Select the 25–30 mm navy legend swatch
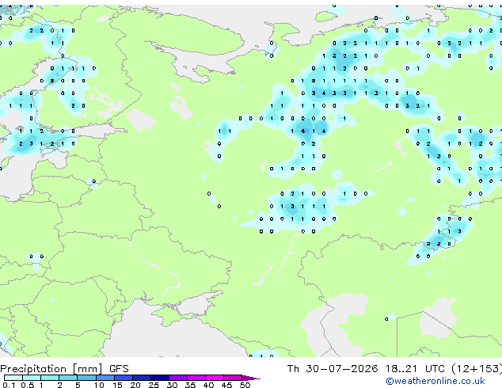502x388 pixels. pos(159,378)
